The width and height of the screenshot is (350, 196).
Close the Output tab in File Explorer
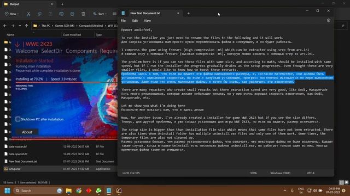click(52, 4)
